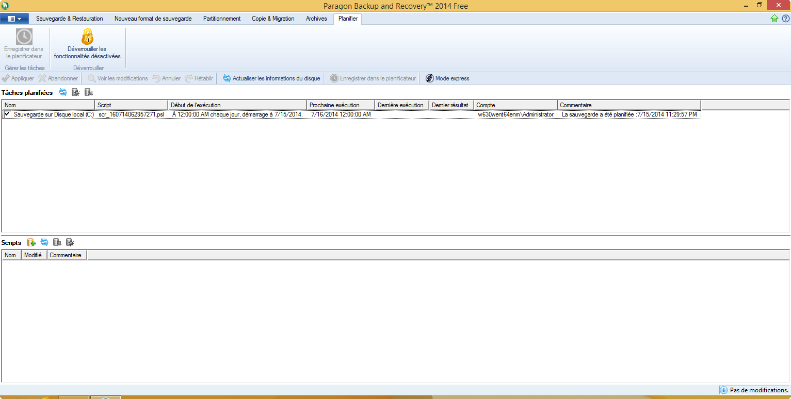Screen dimensions: 791x399
Task: Select the Planifier tab
Action: [348, 19]
